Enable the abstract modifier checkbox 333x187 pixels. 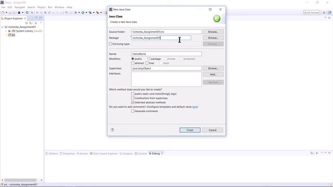click(133, 63)
